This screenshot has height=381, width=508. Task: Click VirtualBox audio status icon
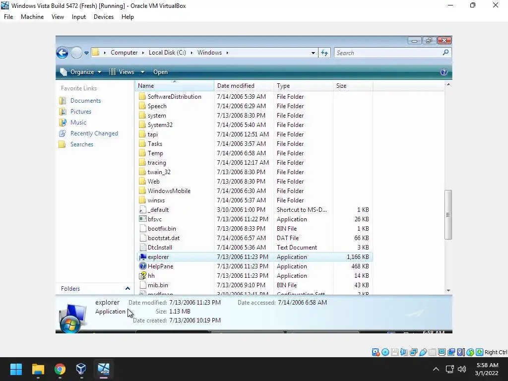[404, 352]
